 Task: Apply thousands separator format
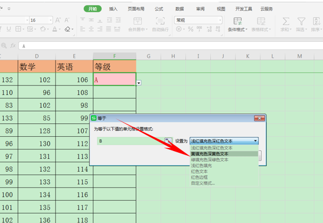click(x=199, y=29)
